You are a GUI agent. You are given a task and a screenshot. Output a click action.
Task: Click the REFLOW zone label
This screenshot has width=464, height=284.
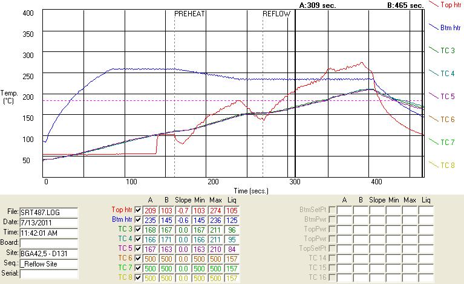[x=276, y=13]
